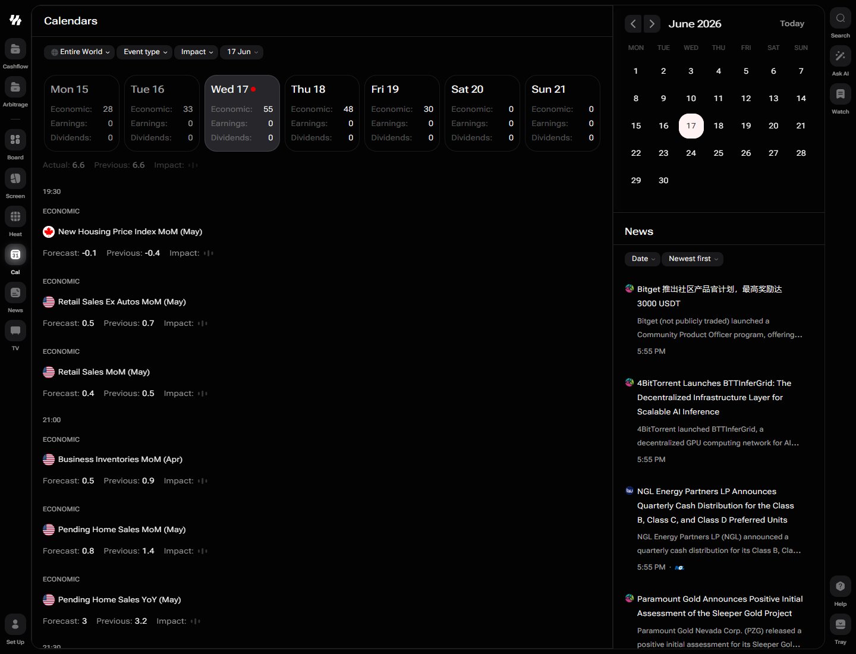Screen dimensions: 856x654
Task: Click US flag for Retail Sales Ex Autos
Action: pyautogui.click(x=49, y=302)
